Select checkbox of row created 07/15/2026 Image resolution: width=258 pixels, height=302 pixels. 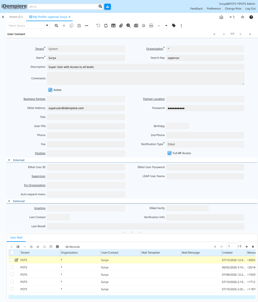click(x=12, y=260)
